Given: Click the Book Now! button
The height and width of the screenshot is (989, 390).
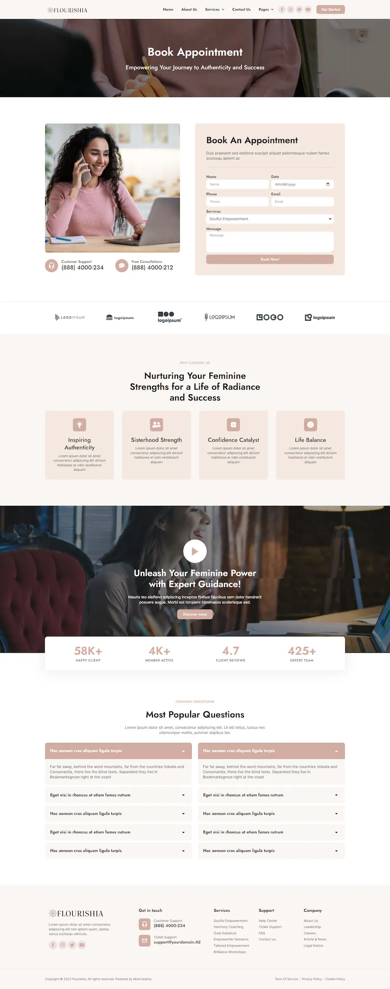Looking at the screenshot, I should (x=270, y=259).
